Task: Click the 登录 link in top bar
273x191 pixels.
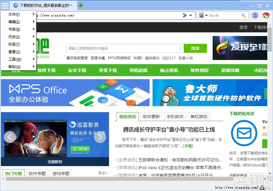Action: tap(243, 27)
